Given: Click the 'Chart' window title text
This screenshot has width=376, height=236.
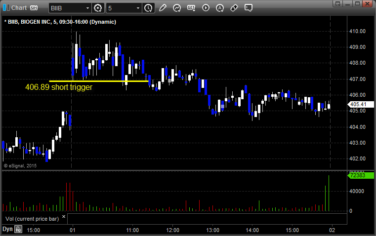Looking at the screenshot, I should pyautogui.click(x=19, y=8).
